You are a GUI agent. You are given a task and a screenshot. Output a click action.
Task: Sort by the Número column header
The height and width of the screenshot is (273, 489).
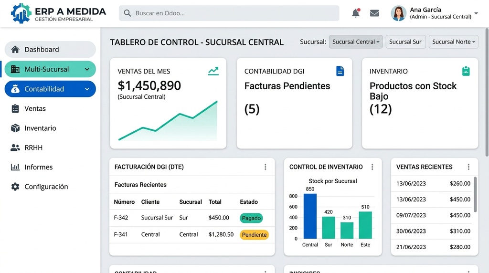124,202
